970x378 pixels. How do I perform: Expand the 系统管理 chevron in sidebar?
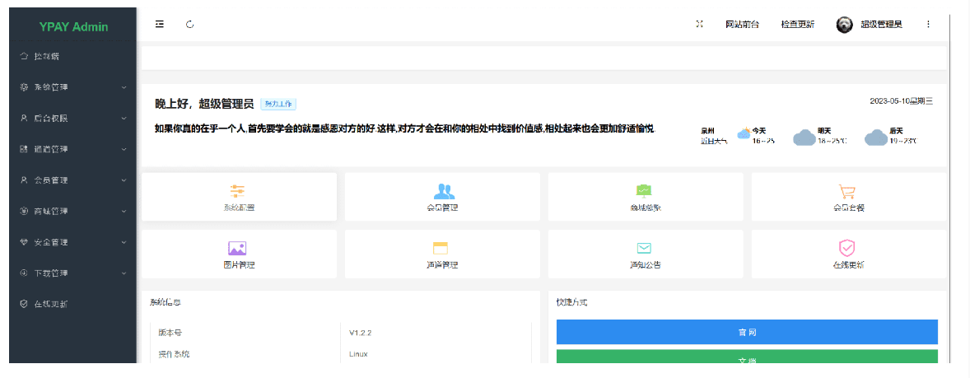pos(124,87)
